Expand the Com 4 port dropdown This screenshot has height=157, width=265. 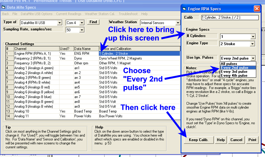[82, 23]
